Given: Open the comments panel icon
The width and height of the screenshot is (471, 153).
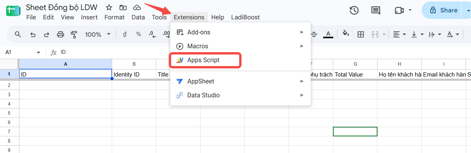Looking at the screenshot, I should [376, 10].
